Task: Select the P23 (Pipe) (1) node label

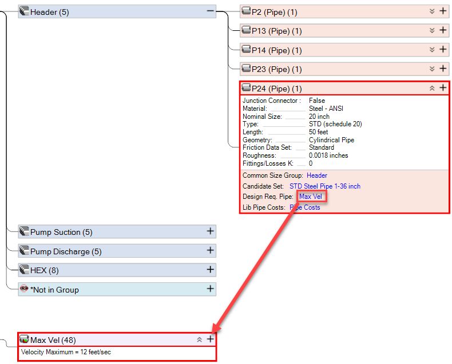Action: 277,69
